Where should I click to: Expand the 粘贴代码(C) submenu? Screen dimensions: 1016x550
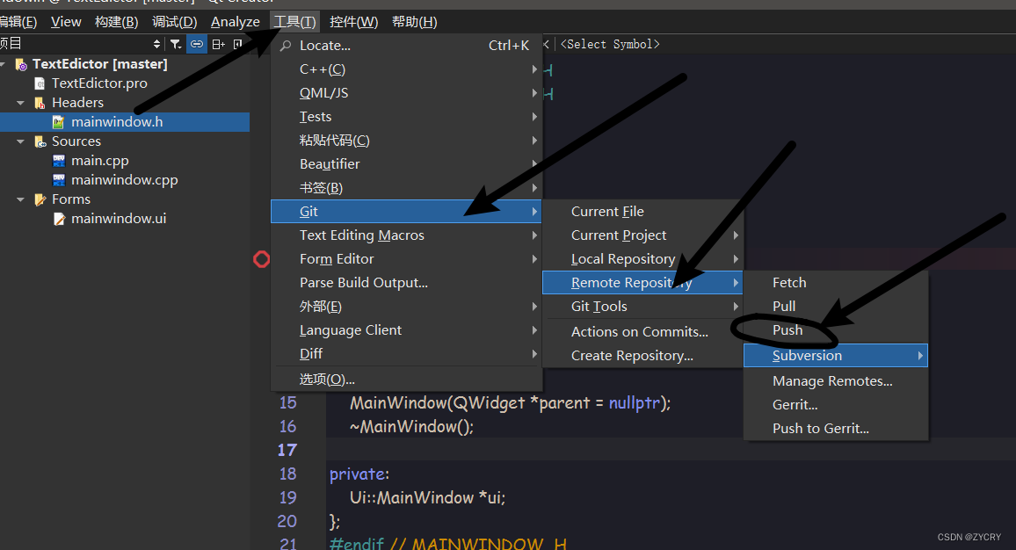pyautogui.click(x=406, y=140)
